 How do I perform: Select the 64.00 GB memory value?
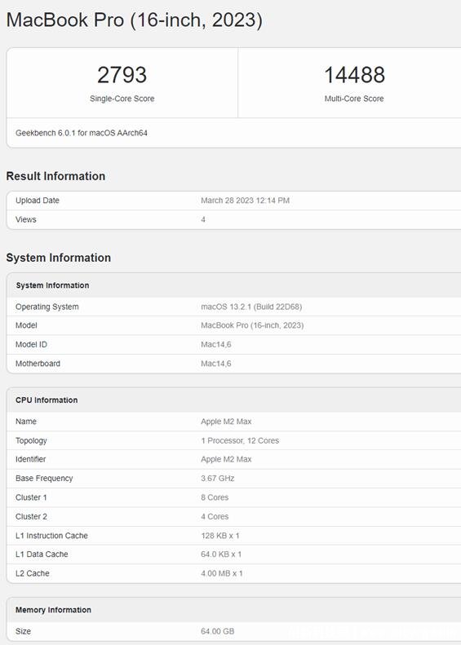coord(218,631)
